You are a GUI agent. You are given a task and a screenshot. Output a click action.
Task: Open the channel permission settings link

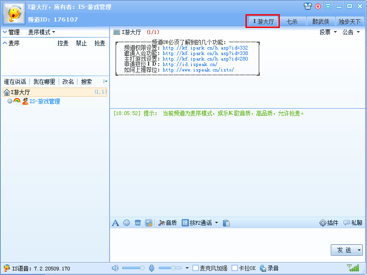tap(205, 48)
